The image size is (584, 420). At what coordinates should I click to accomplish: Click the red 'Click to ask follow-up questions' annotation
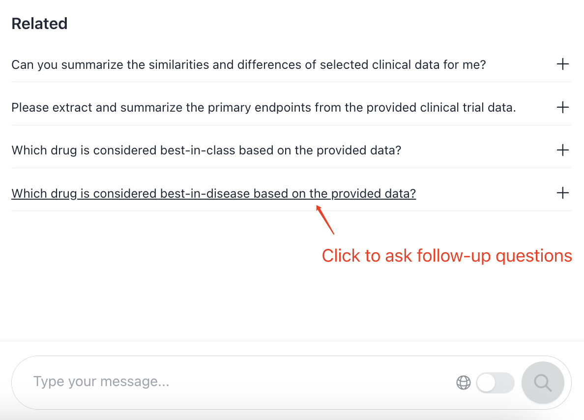pos(446,256)
